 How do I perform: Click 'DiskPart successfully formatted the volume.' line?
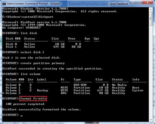click(42, 109)
